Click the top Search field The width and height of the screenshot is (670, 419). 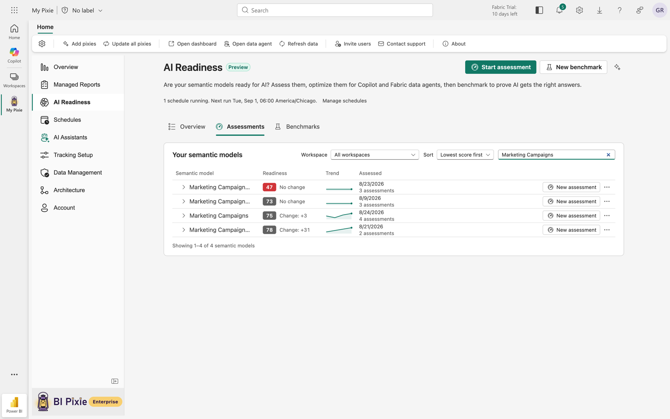coord(335,10)
